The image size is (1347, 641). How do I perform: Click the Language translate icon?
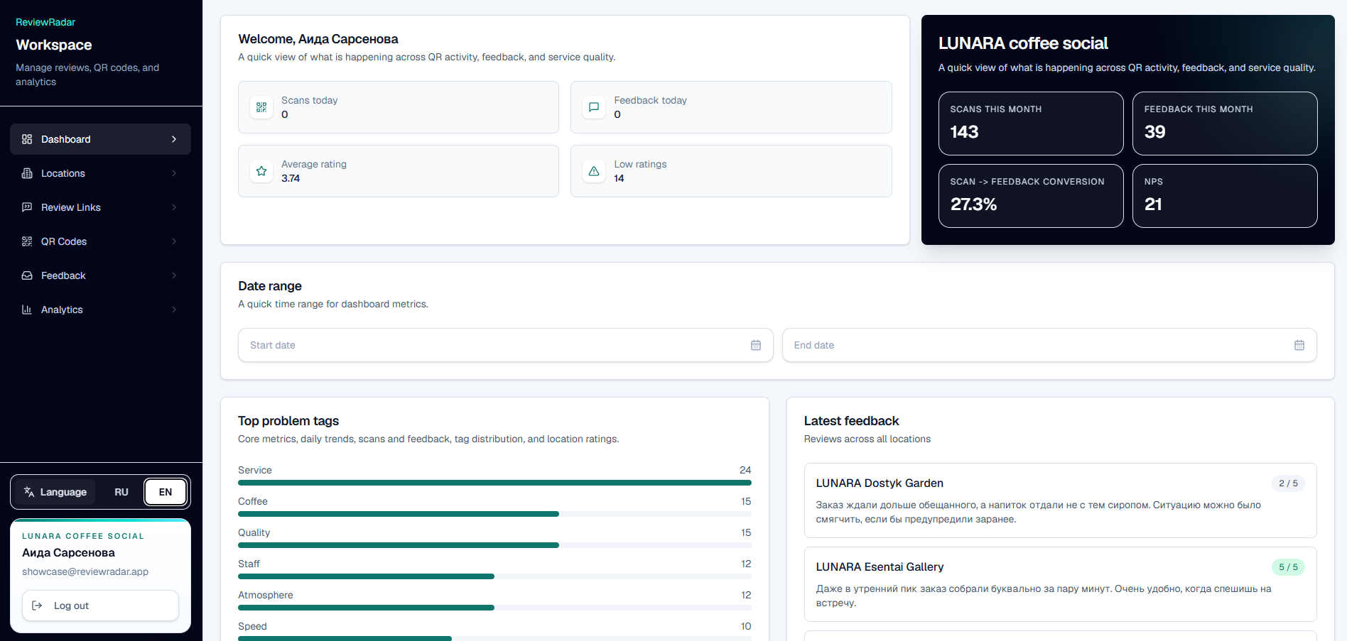(x=29, y=492)
